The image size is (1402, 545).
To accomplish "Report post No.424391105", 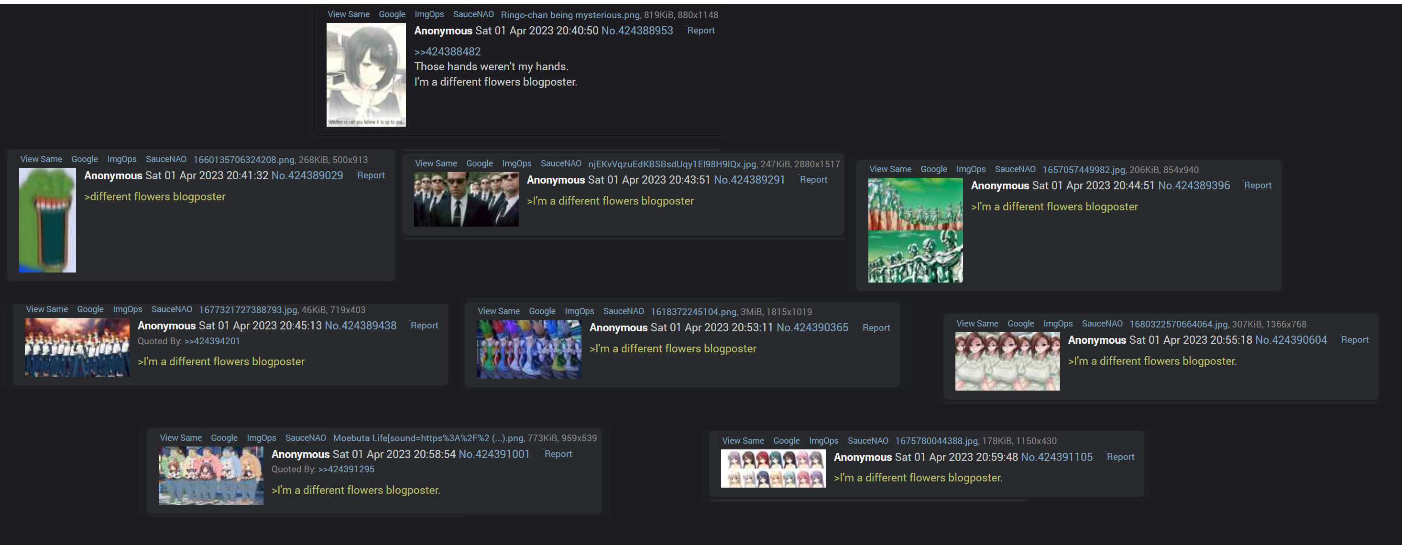I will tap(1120, 457).
